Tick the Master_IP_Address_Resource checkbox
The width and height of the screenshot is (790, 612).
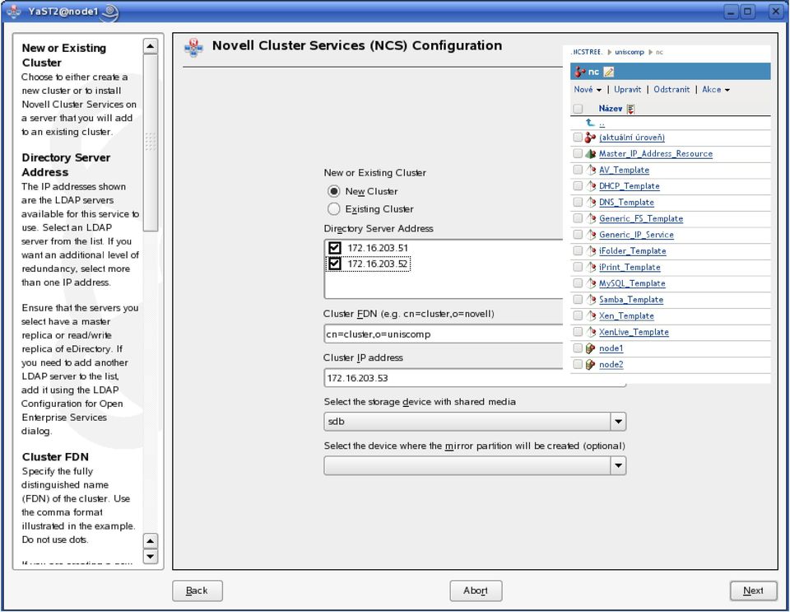[578, 153]
